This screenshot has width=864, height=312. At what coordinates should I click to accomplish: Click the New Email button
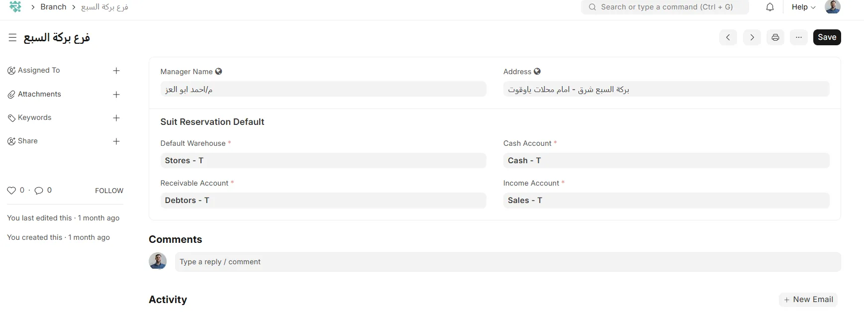pyautogui.click(x=808, y=300)
